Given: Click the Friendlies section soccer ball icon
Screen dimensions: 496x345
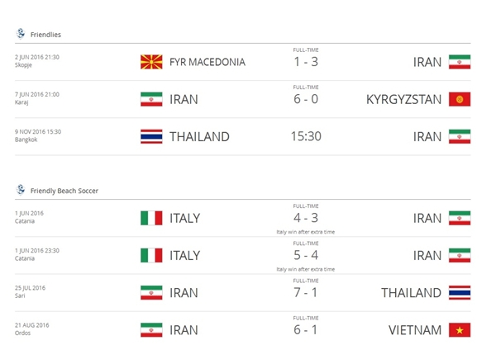Looking at the screenshot, I should [21, 34].
